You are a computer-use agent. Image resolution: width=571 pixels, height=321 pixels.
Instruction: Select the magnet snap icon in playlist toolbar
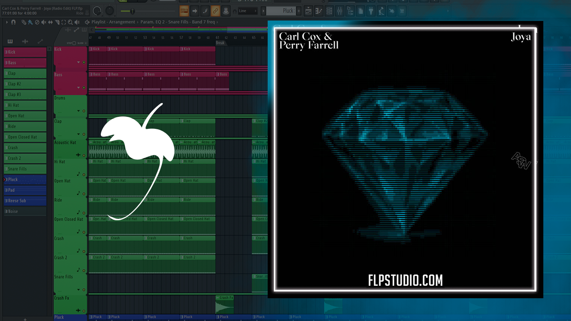13,22
